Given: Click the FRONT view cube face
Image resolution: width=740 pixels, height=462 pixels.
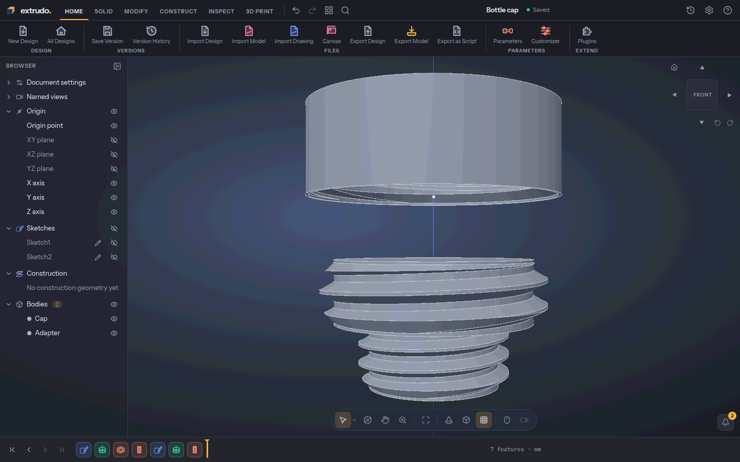Looking at the screenshot, I should [x=702, y=95].
